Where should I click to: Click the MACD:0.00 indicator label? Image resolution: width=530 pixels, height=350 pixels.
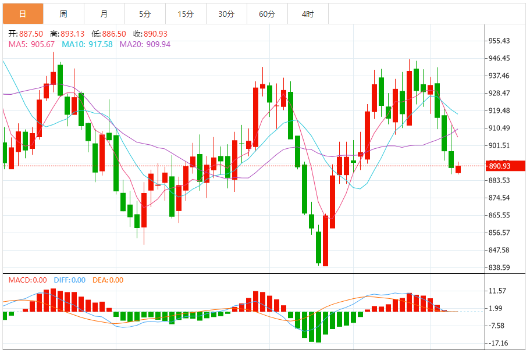(x=28, y=280)
